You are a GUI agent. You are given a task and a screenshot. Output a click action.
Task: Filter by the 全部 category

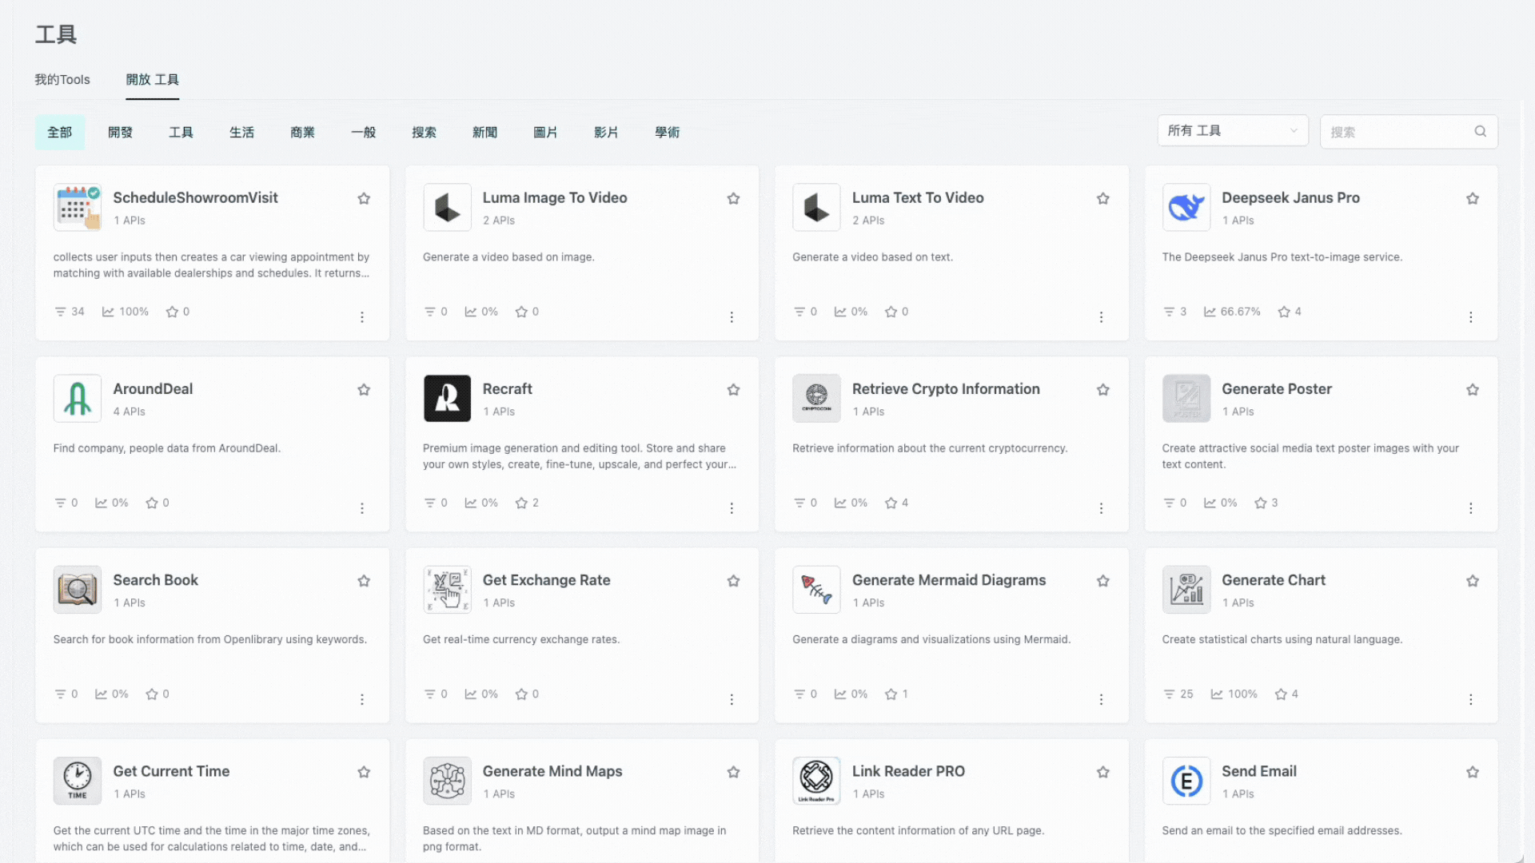pos(60,133)
